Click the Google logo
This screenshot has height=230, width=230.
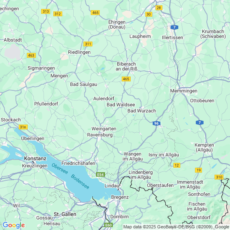tap(14, 225)
